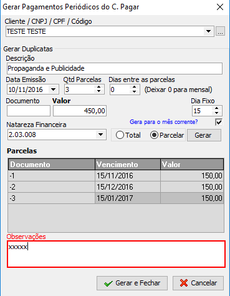Click the Descrição text field
Screen dimensions: 230x296
tap(115, 68)
